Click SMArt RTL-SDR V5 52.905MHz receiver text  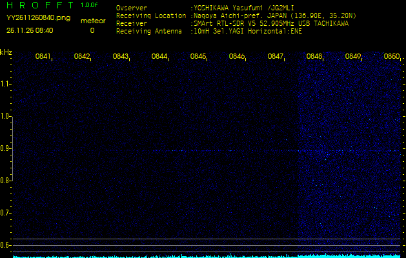coord(270,24)
